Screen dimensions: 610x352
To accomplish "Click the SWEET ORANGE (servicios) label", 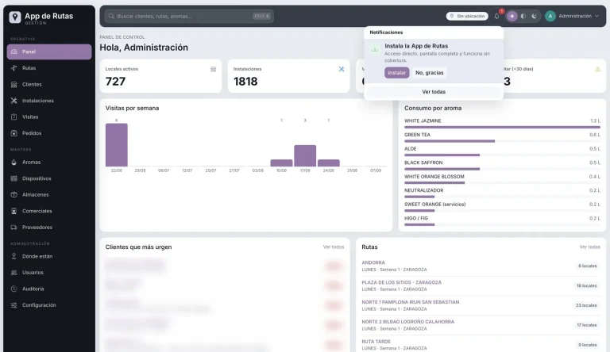I will (435, 205).
